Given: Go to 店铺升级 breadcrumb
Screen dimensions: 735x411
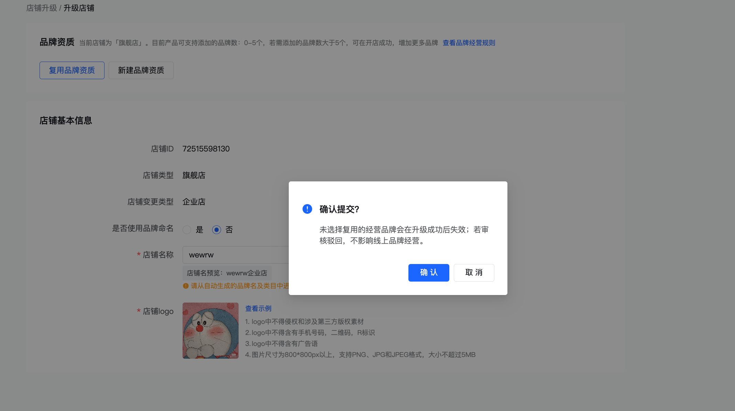Looking at the screenshot, I should point(42,8).
